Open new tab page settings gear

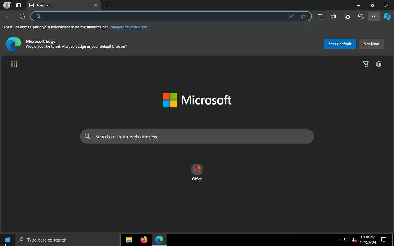tap(379, 64)
